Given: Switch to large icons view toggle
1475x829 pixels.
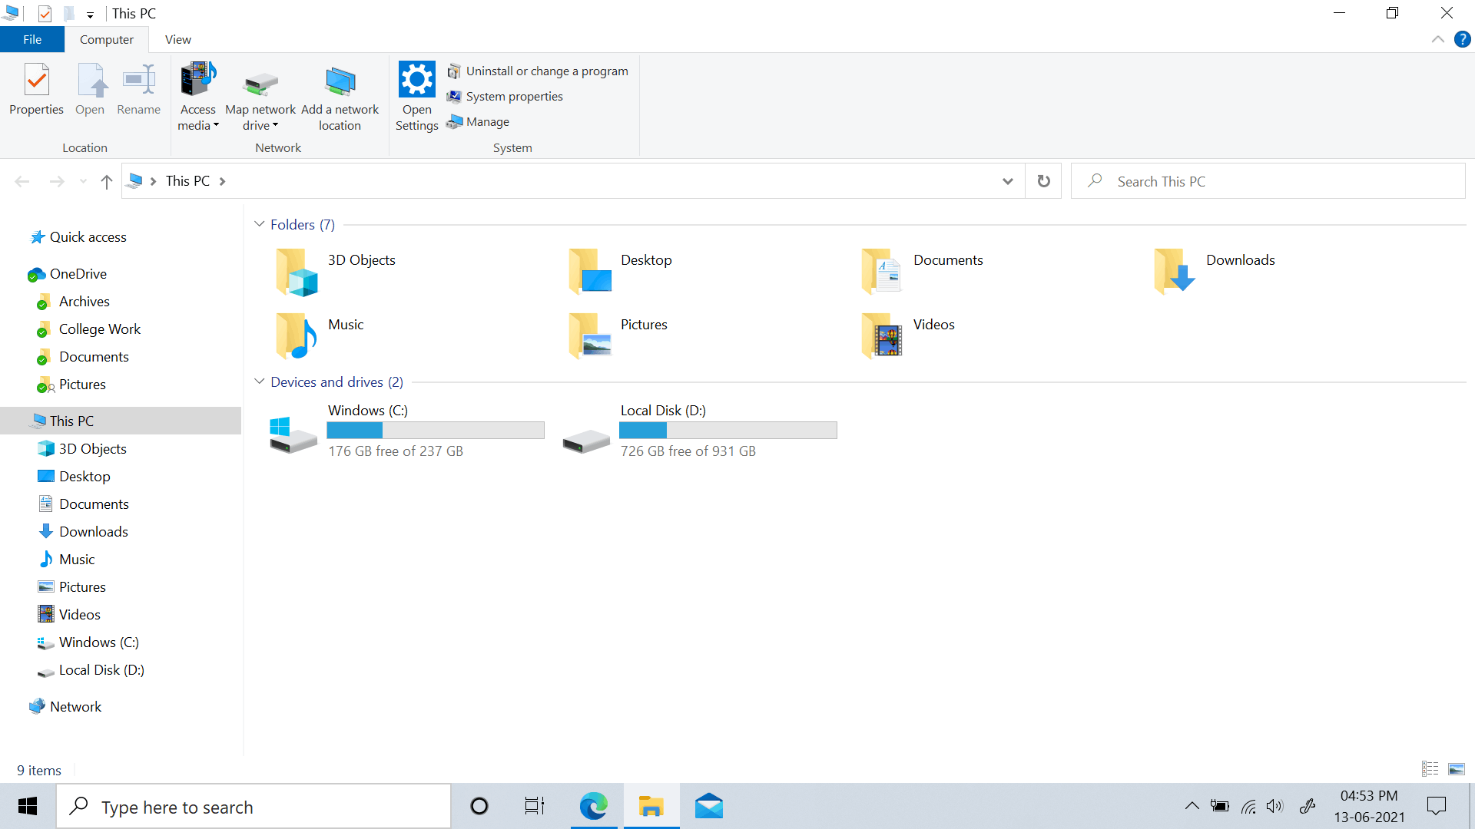Looking at the screenshot, I should (1456, 769).
